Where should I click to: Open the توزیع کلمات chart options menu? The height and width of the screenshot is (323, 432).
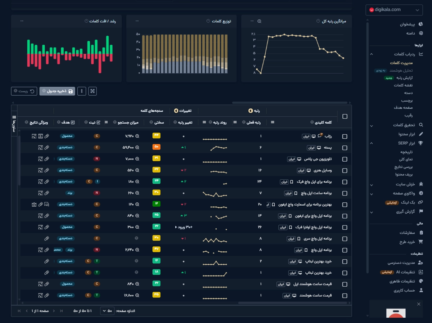point(137,21)
